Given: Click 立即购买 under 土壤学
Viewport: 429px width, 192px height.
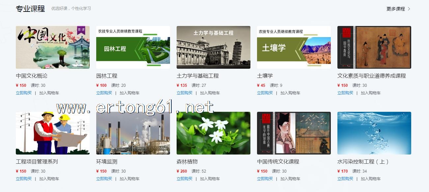Looking at the screenshot, I should (265, 93).
